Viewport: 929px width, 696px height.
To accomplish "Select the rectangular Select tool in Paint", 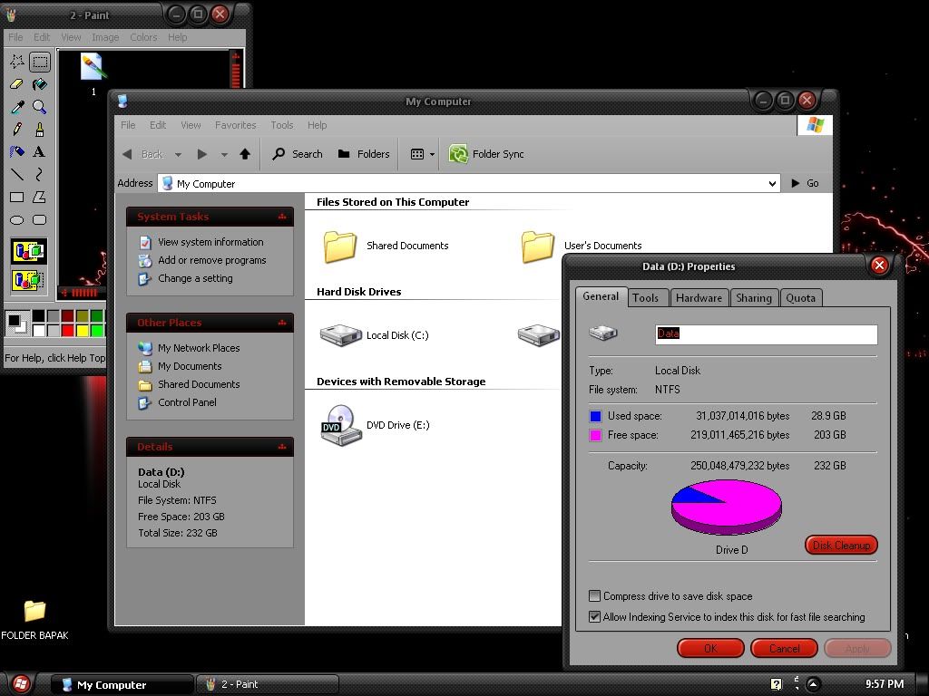I will pos(40,62).
